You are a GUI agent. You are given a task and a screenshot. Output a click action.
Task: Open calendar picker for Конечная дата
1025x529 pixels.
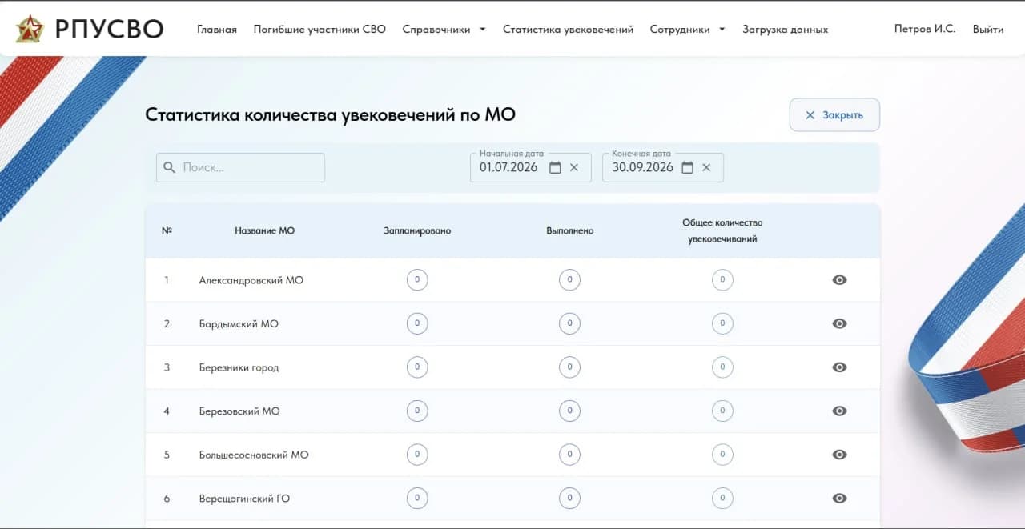(687, 167)
